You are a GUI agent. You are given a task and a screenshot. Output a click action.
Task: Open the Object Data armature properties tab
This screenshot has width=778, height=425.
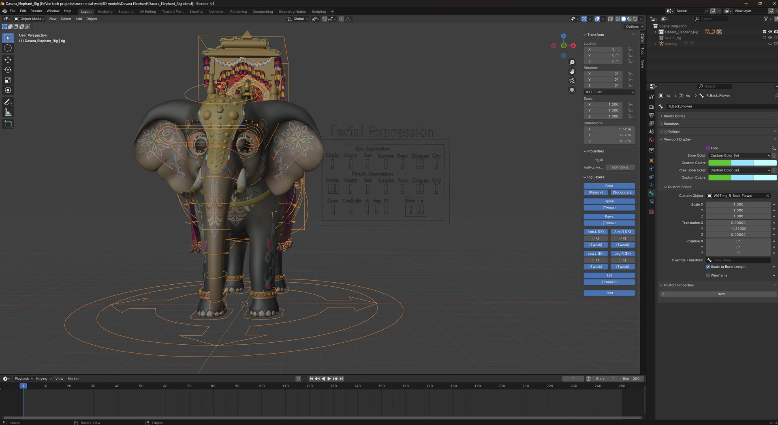[x=651, y=185]
